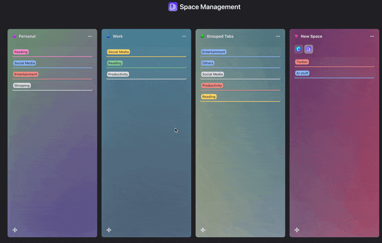
Task: Click the move handle of New Space
Action: [x=297, y=230]
